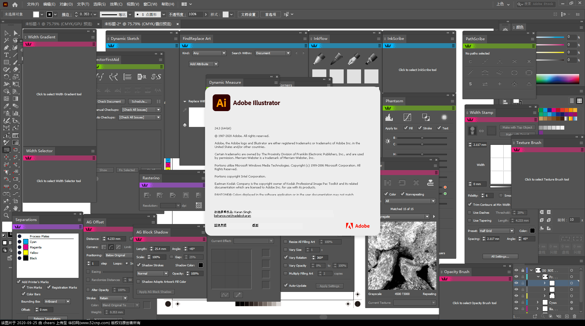The image size is (585, 326).
Task: Click the Phantasm levels histogram icon
Action: tap(389, 117)
